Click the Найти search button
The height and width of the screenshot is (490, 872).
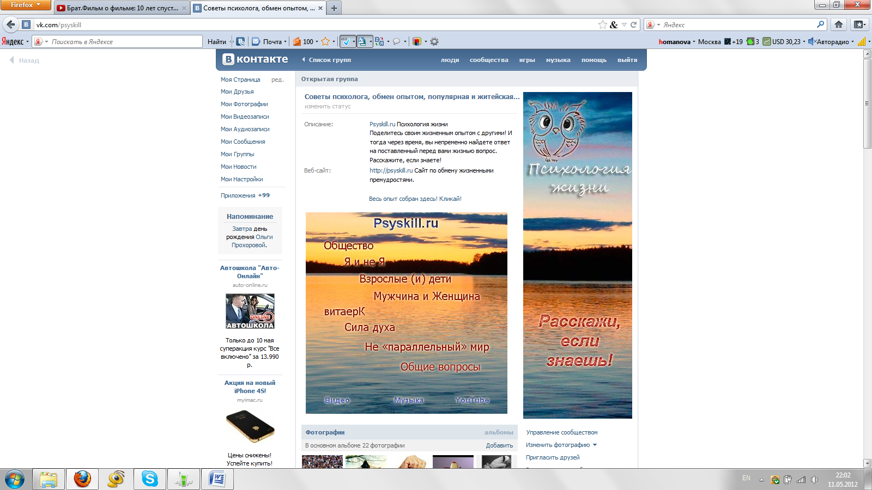[217, 41]
